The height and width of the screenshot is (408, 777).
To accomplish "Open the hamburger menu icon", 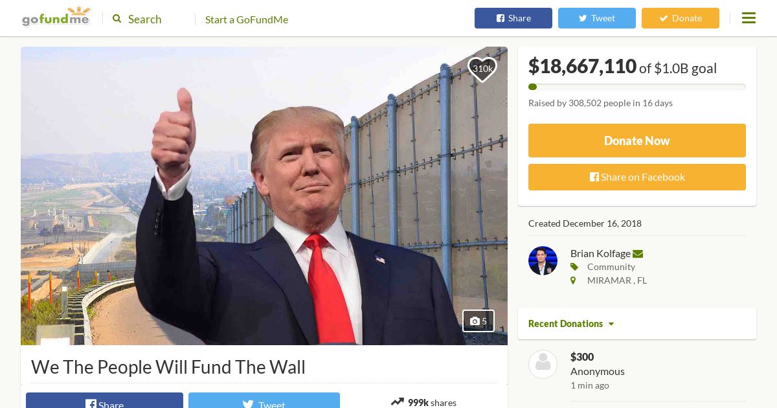I will tap(749, 18).
